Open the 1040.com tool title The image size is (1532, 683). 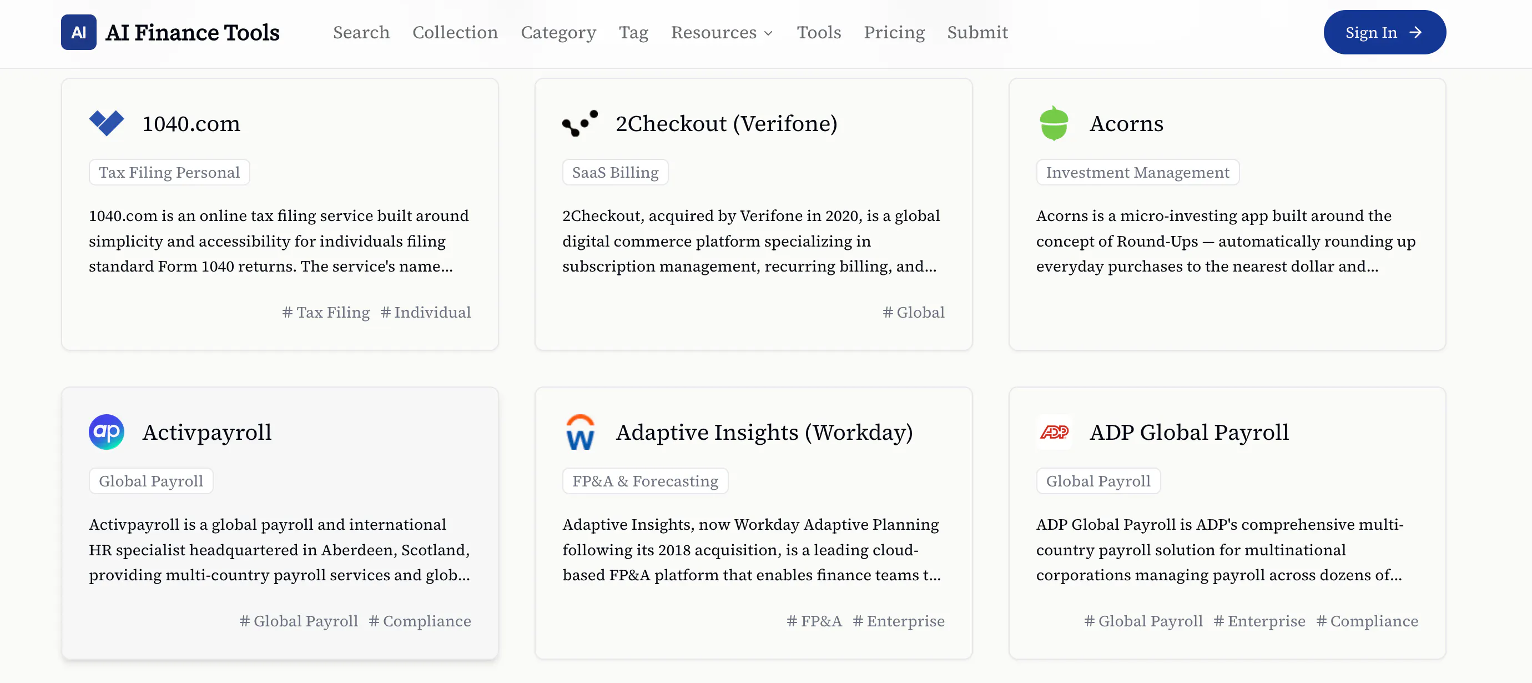[191, 124]
